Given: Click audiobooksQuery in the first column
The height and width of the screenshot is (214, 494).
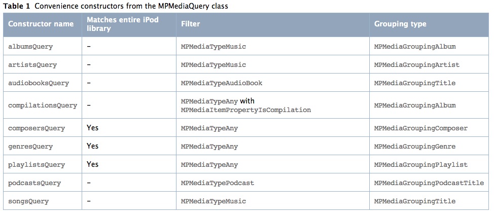Looking at the screenshot, I should pyautogui.click(x=39, y=83).
